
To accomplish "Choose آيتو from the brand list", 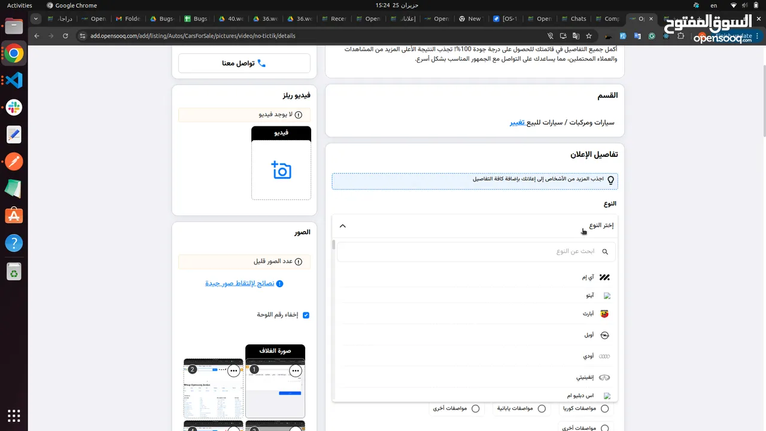I will (x=476, y=296).
